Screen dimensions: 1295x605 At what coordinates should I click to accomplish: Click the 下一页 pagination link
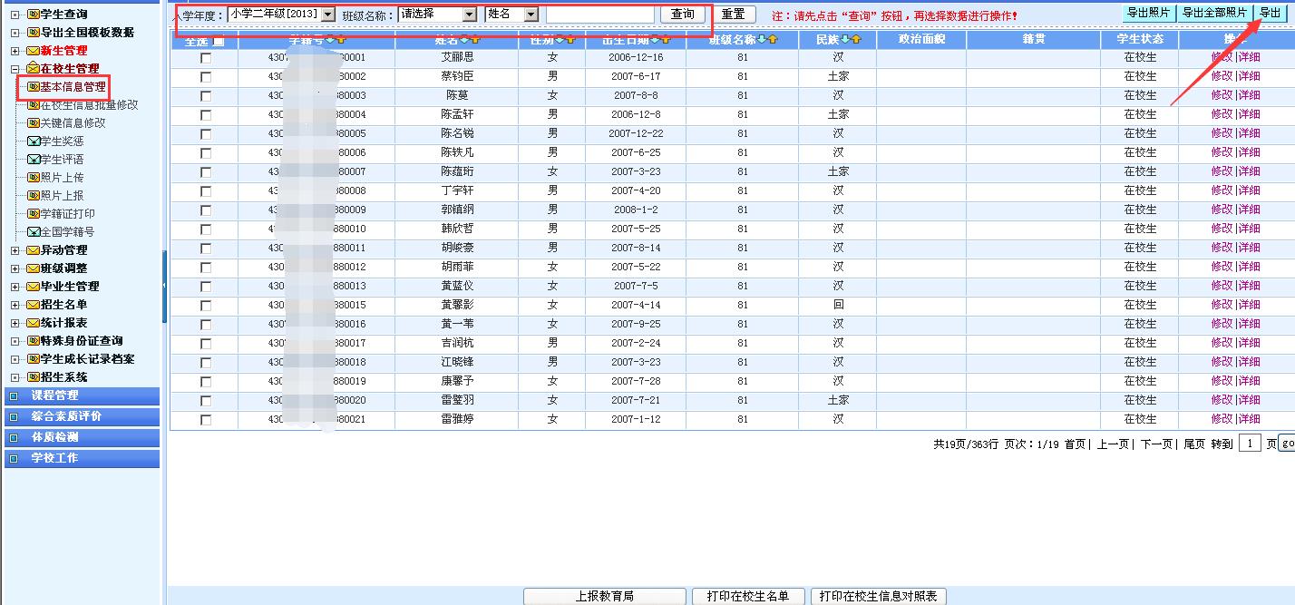pyautogui.click(x=1155, y=444)
